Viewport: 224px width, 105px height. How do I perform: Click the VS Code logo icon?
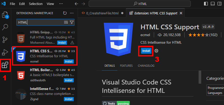pos(4,4)
